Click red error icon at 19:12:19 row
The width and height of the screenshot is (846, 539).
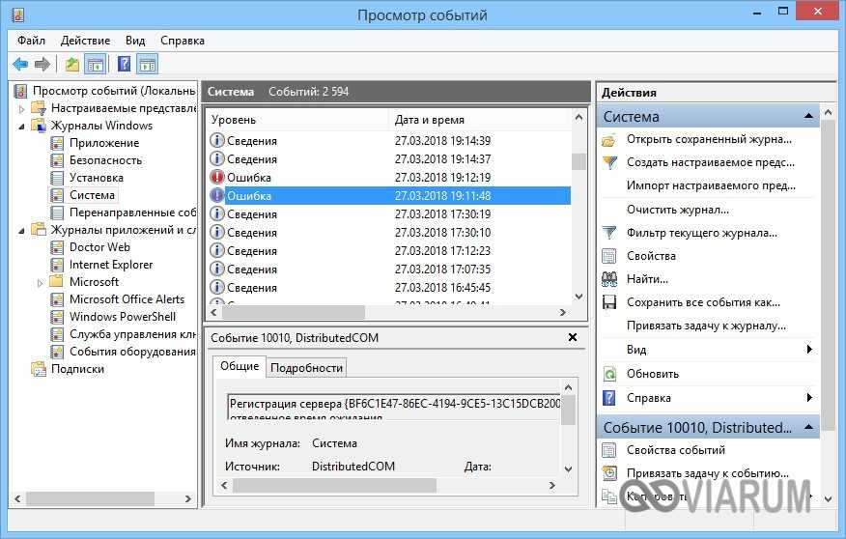click(x=217, y=178)
